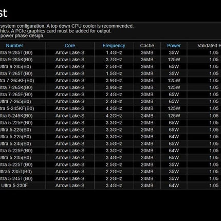The image size is (221, 221).
Task: Click 1.05 BIOS value in the 9-285T row
Action: tap(214, 52)
